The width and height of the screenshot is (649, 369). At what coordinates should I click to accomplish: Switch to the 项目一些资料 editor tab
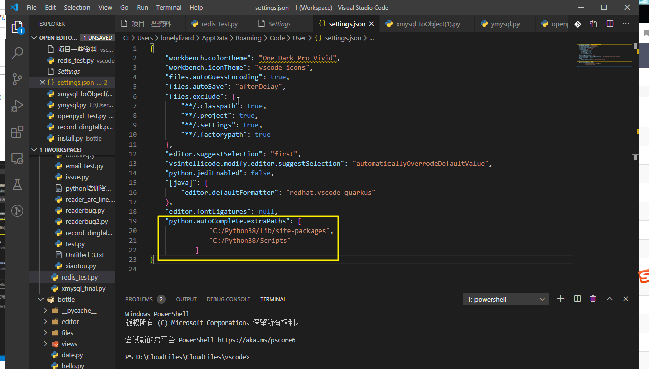[151, 24]
